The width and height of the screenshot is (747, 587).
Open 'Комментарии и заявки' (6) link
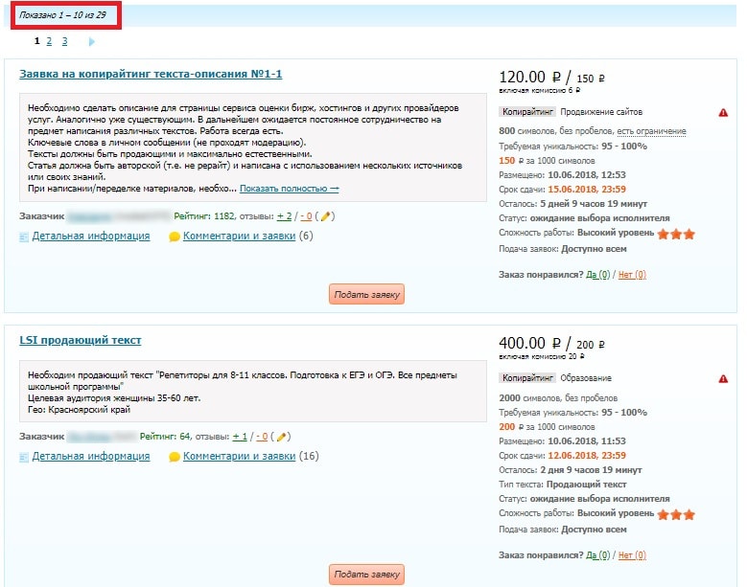click(x=239, y=236)
